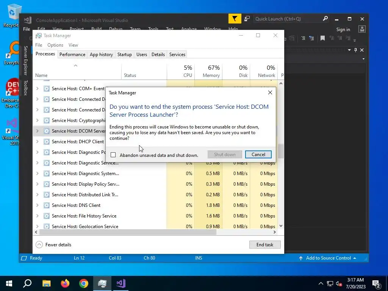Close the end system process dialog

click(270, 92)
